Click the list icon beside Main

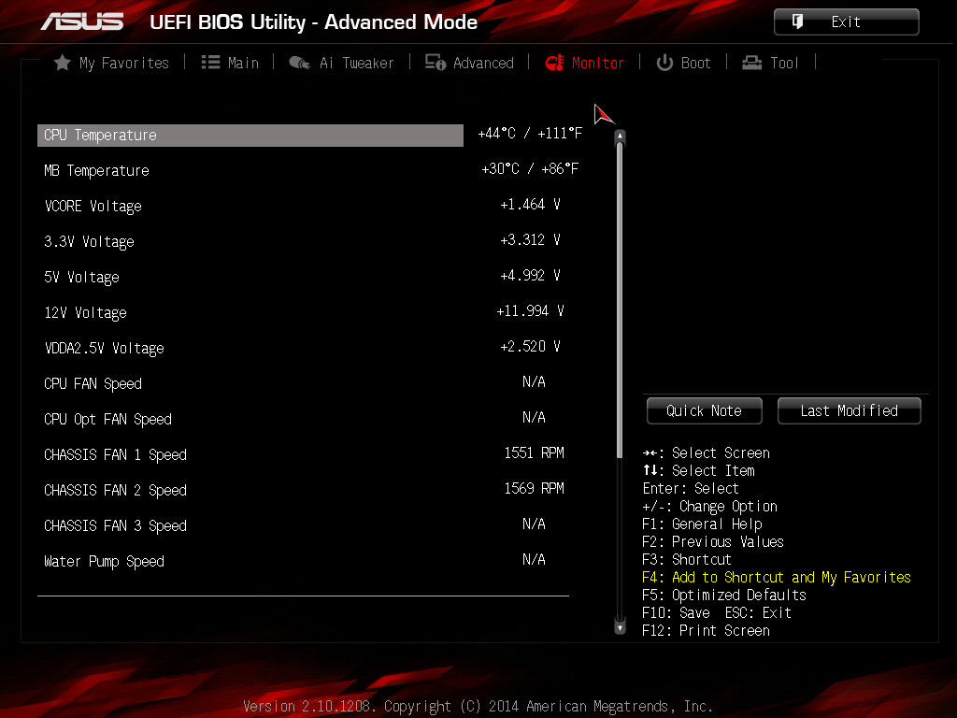click(x=210, y=63)
